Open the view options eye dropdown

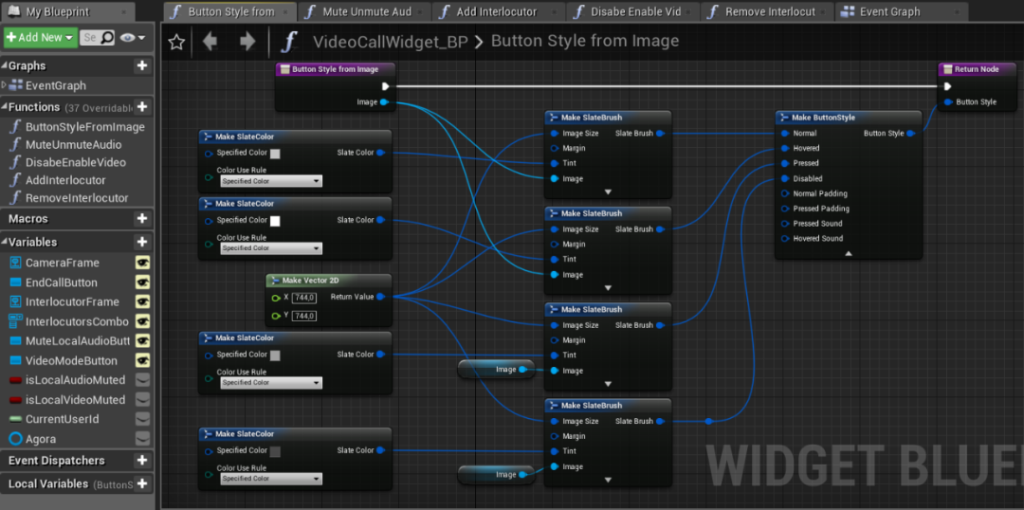pyautogui.click(x=132, y=38)
